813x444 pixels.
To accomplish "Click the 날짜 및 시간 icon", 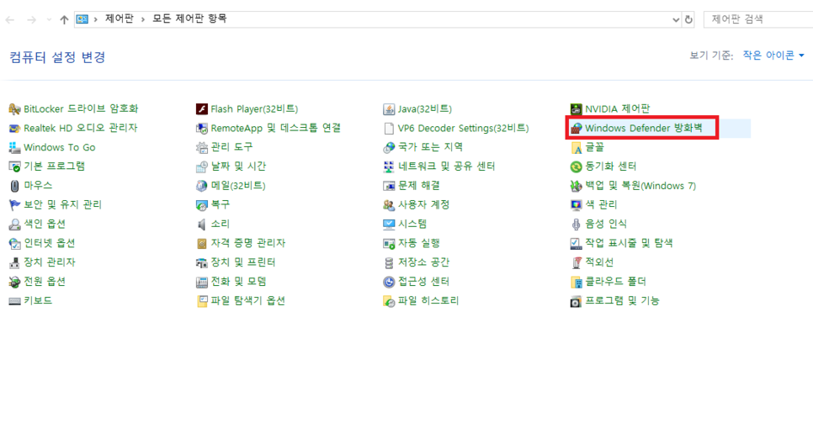I will tap(202, 166).
